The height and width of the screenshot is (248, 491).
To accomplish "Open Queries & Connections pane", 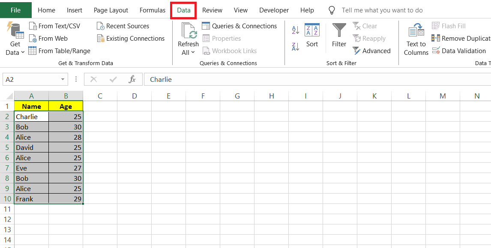I will [239, 26].
